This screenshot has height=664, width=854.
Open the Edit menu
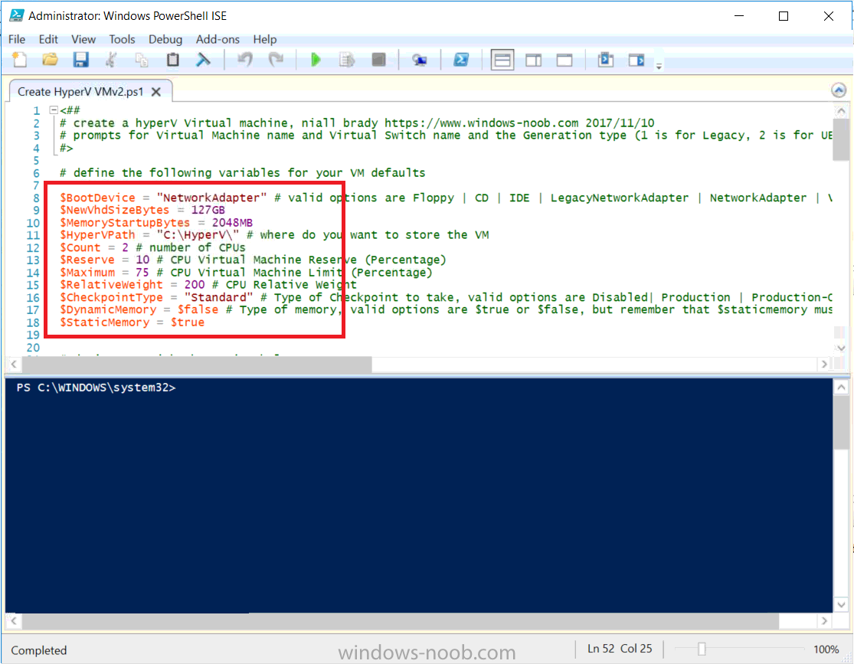pyautogui.click(x=48, y=39)
